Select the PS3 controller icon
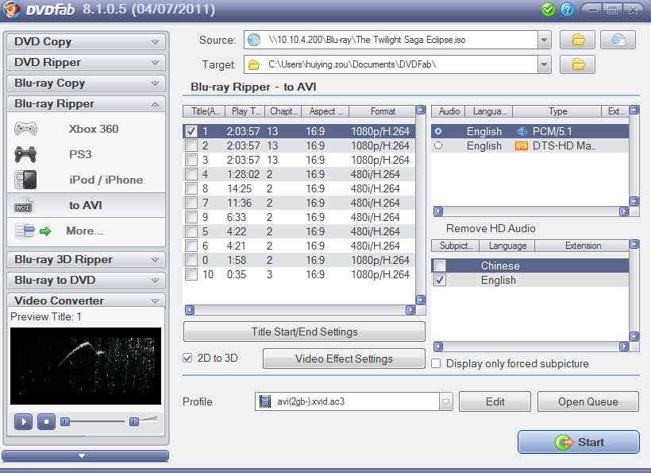Viewport: 651px width, 473px height. [25, 154]
